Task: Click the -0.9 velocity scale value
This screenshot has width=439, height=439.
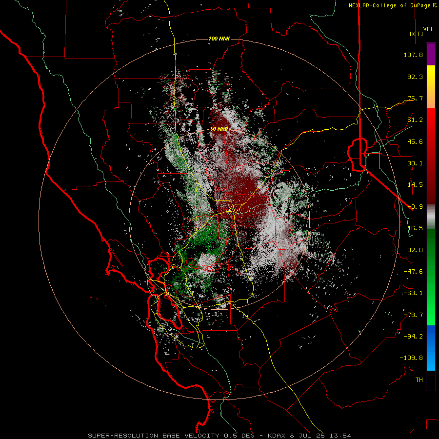Action: 415,207
